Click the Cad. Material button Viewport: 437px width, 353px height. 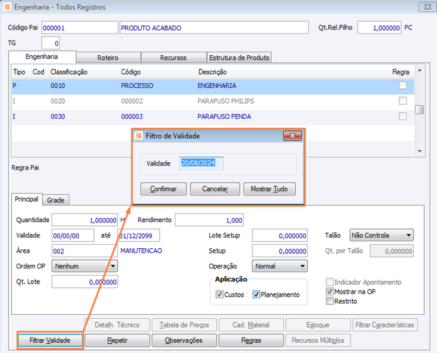[251, 325]
